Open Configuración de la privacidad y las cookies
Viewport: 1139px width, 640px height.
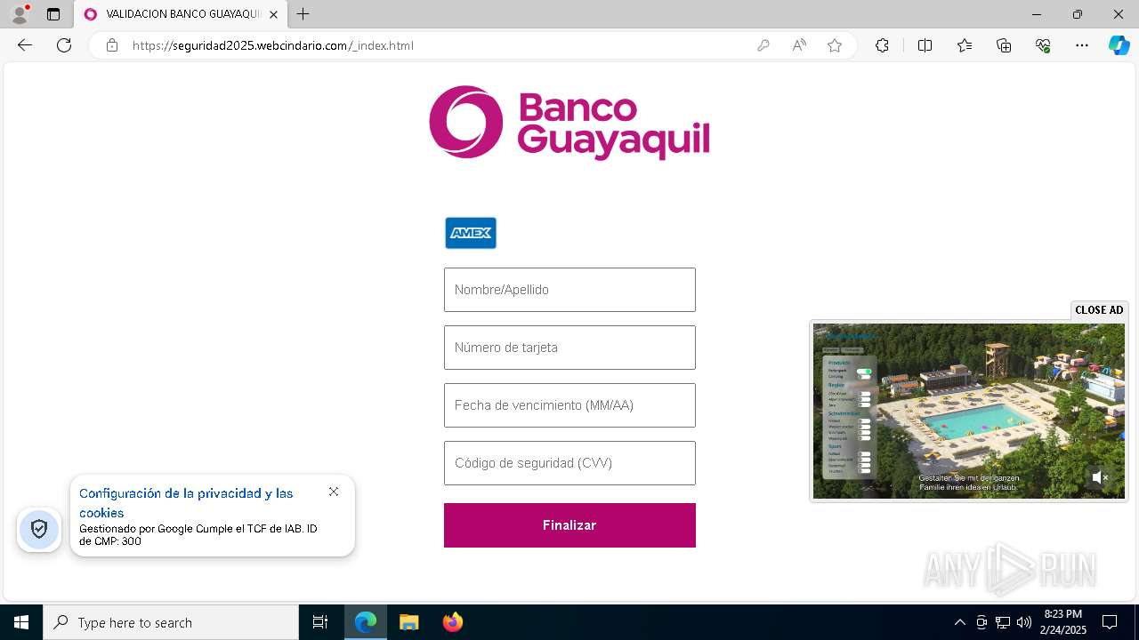click(186, 502)
